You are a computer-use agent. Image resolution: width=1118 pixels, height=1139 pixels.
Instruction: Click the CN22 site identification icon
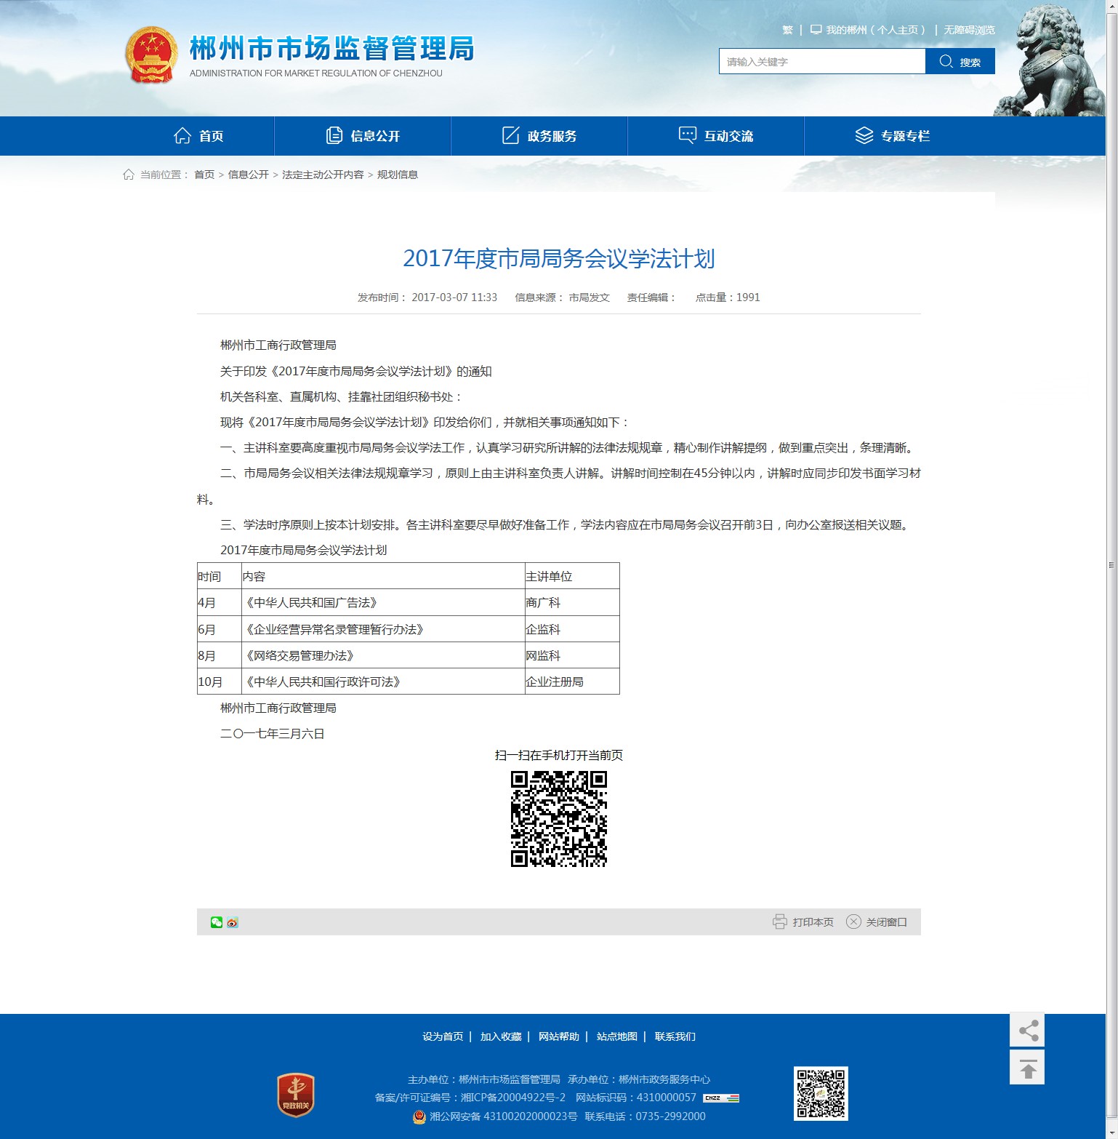tap(721, 1098)
